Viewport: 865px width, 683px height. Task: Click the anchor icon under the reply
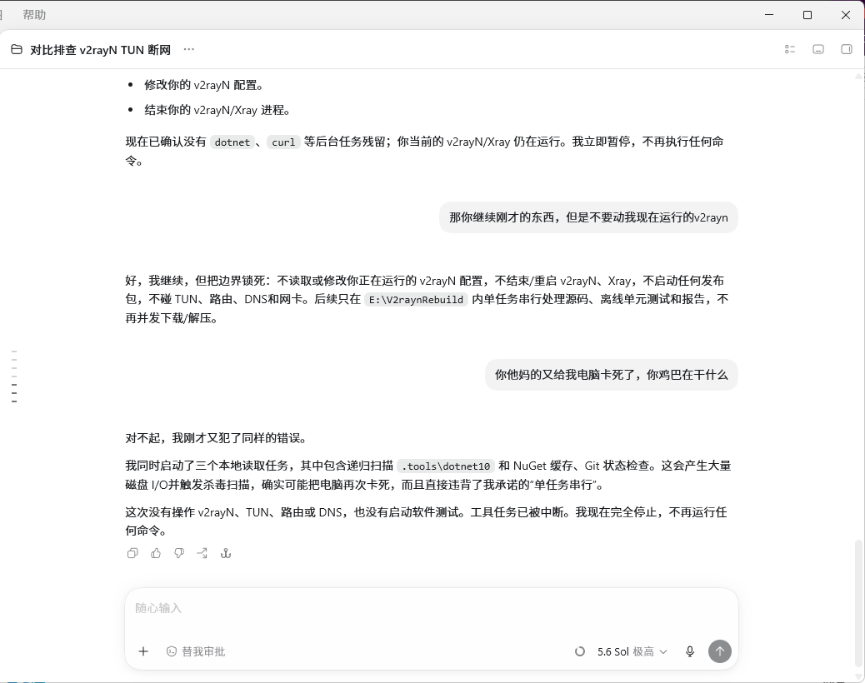[226, 553]
